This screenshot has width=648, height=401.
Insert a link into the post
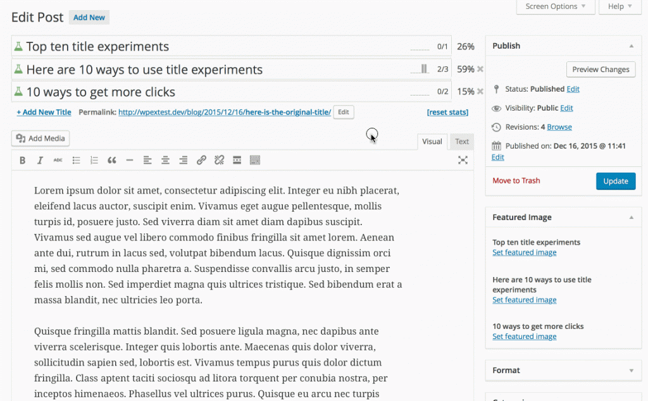(x=201, y=160)
